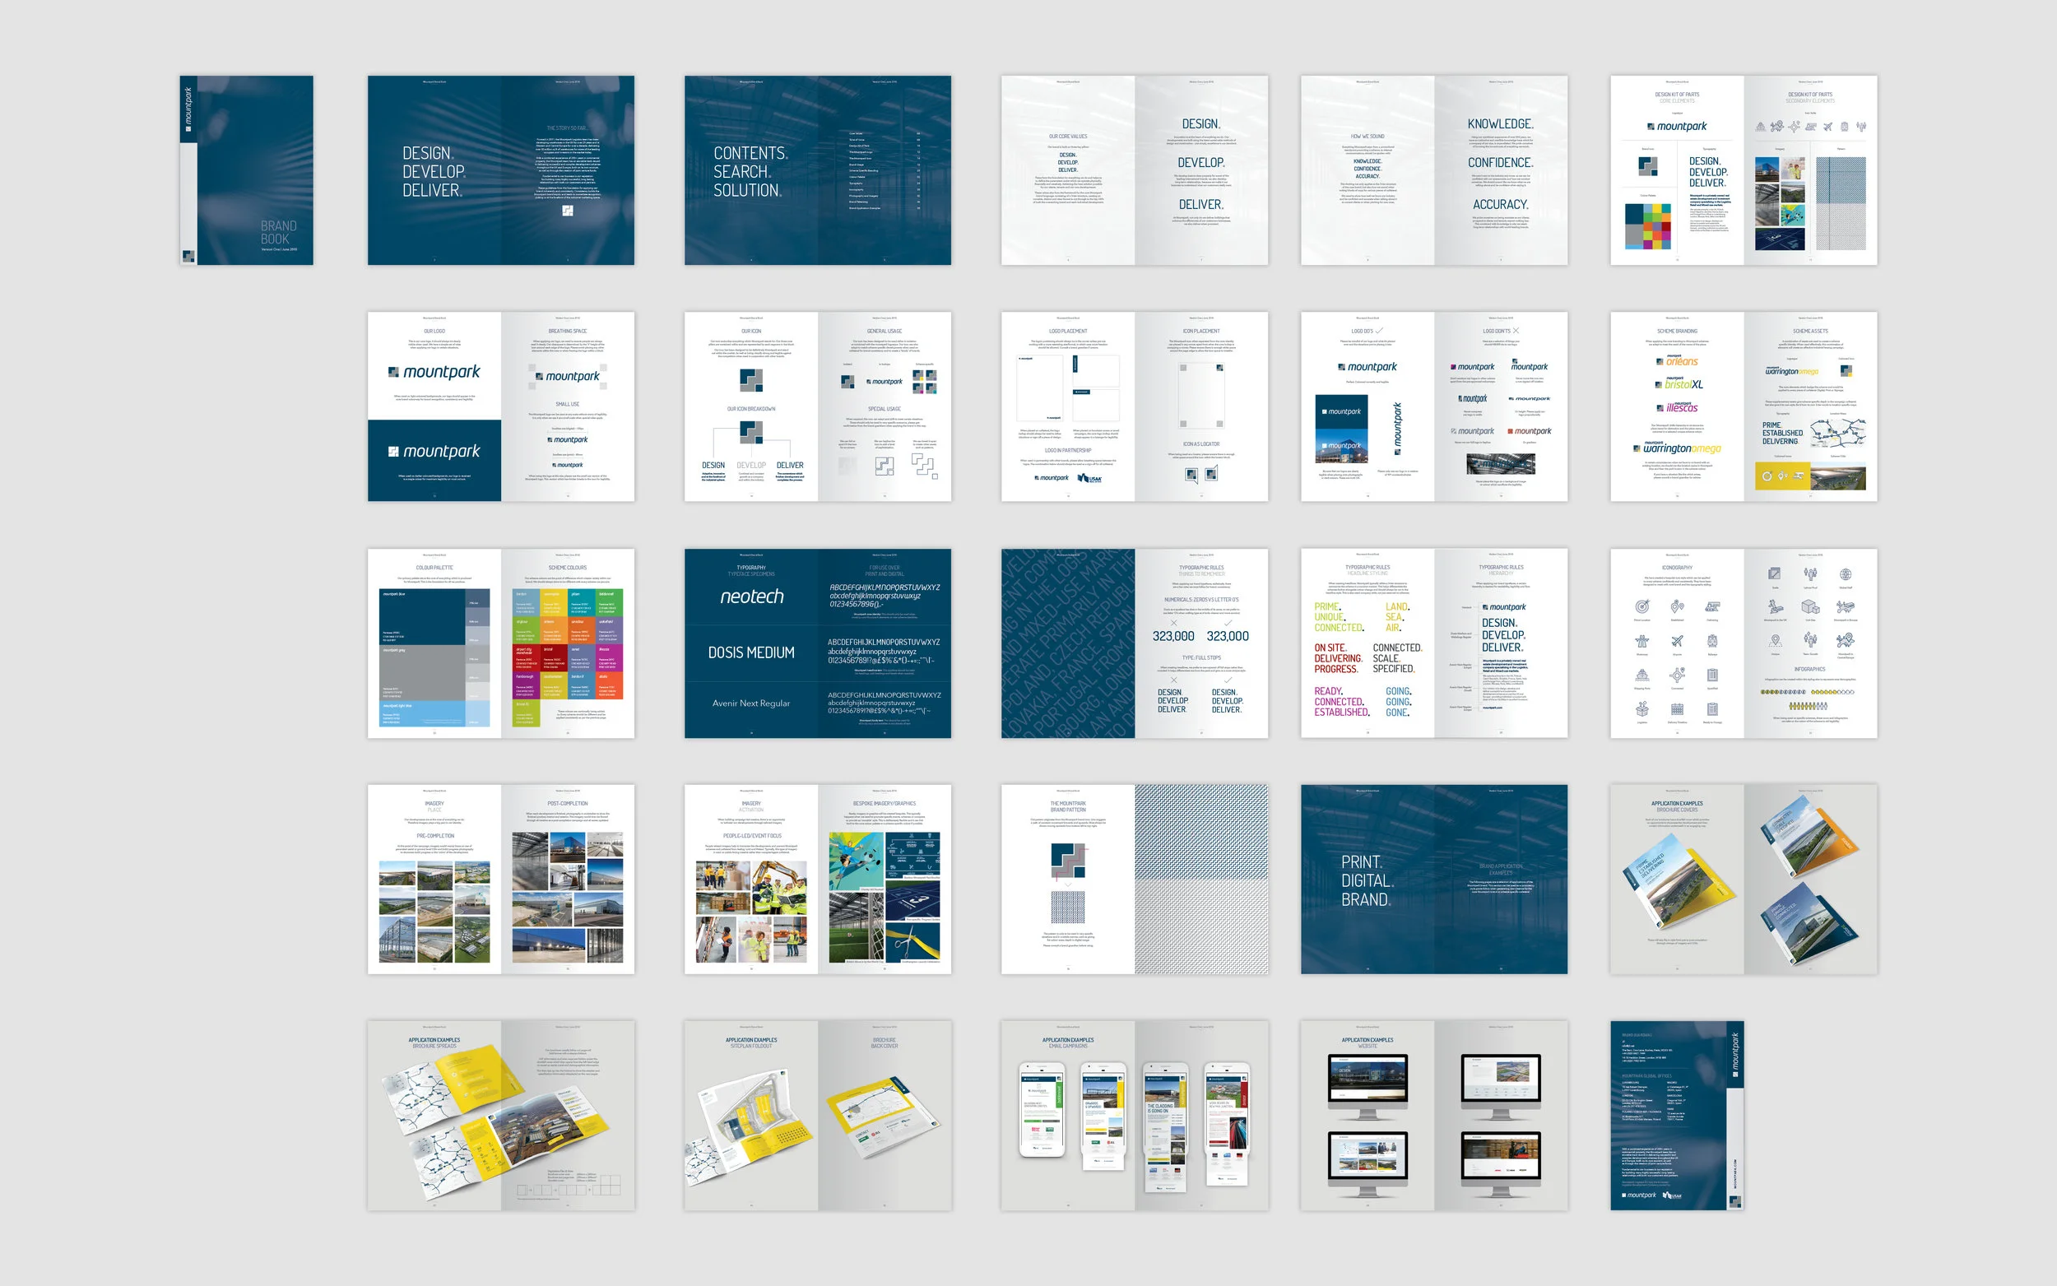Open the Brochure Spreads application examples spread
This screenshot has width=2057, height=1286.
501,1116
